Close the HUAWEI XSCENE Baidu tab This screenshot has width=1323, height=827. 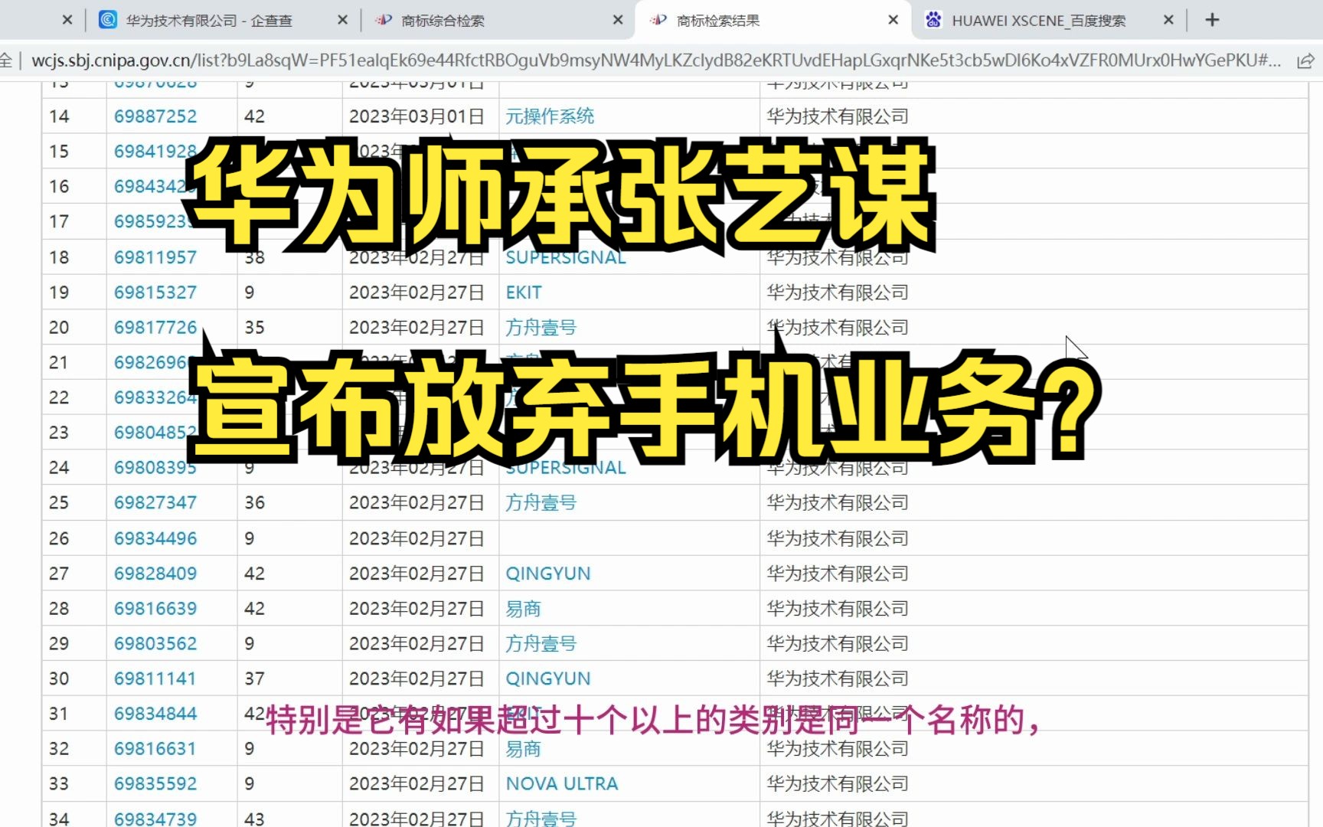1168,20
